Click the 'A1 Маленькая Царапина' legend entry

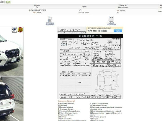click(x=66, y=103)
